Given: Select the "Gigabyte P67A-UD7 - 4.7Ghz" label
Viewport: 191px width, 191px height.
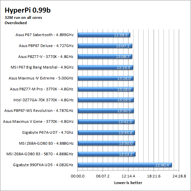Looking at the screenshot, I should point(48,132).
